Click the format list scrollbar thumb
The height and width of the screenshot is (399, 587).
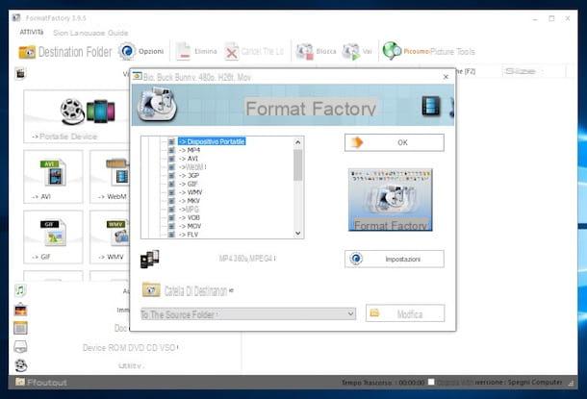click(x=298, y=165)
